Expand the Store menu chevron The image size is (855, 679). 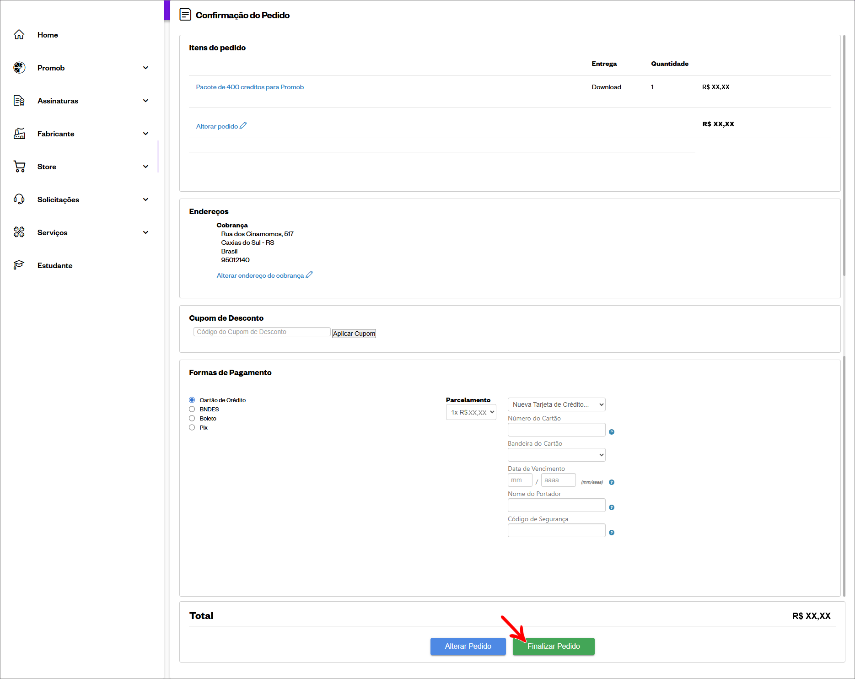[145, 167]
